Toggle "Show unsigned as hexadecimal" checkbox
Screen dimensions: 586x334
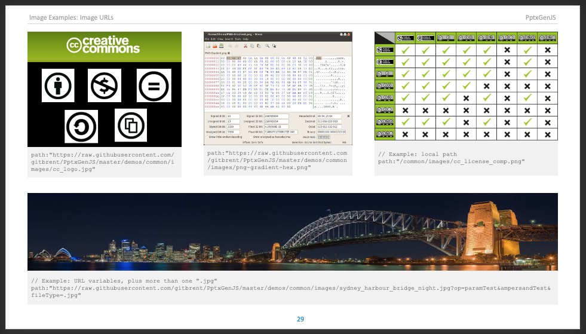click(x=250, y=137)
